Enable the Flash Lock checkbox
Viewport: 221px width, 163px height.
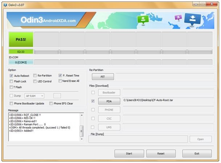tap(11, 81)
